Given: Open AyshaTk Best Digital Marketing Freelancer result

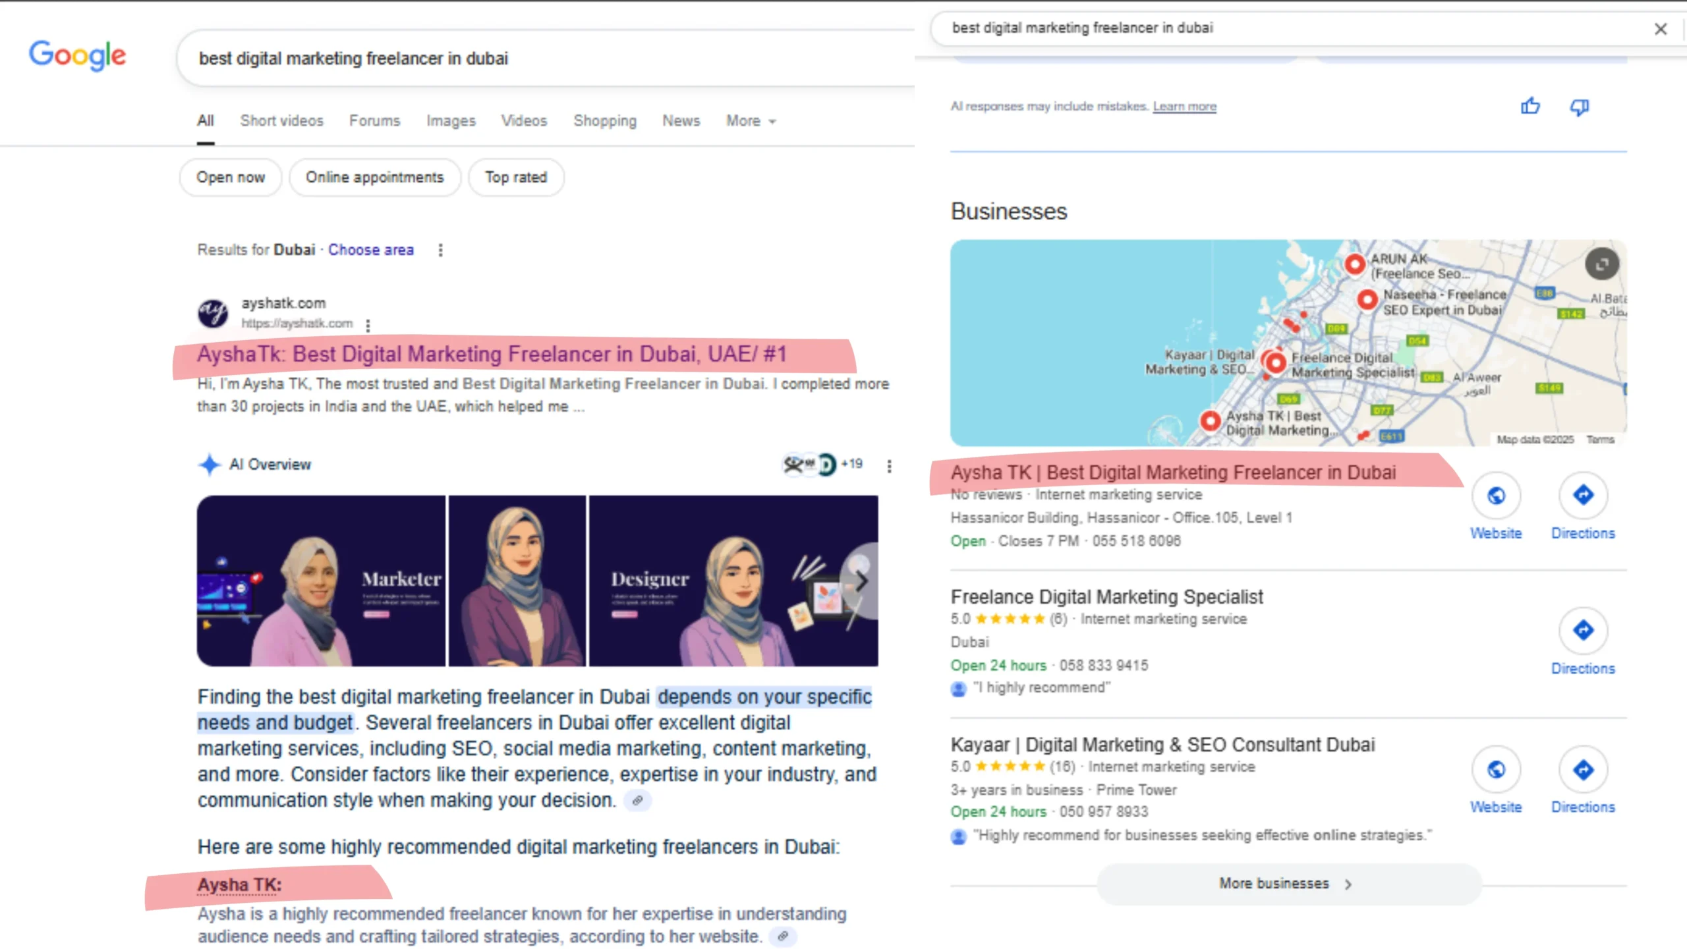Looking at the screenshot, I should point(492,354).
